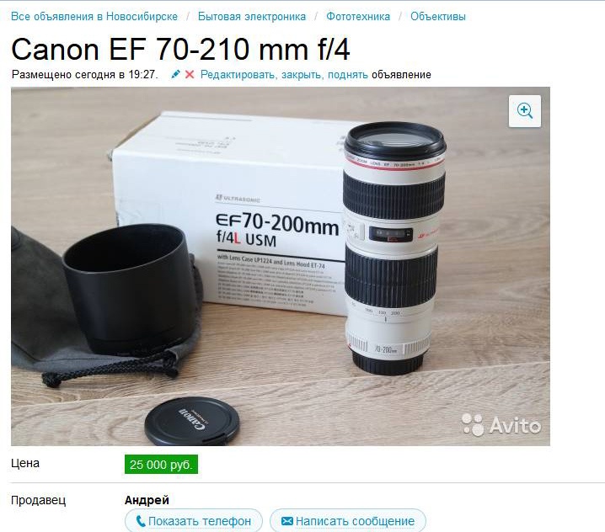Open Все объявления в Новосибирске breadcrumb

click(x=94, y=17)
